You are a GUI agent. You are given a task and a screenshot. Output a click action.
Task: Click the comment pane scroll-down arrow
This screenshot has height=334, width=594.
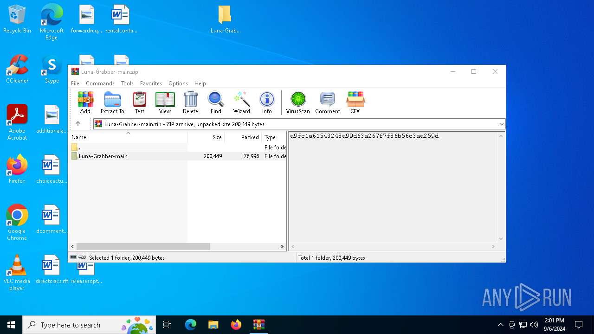click(x=501, y=238)
